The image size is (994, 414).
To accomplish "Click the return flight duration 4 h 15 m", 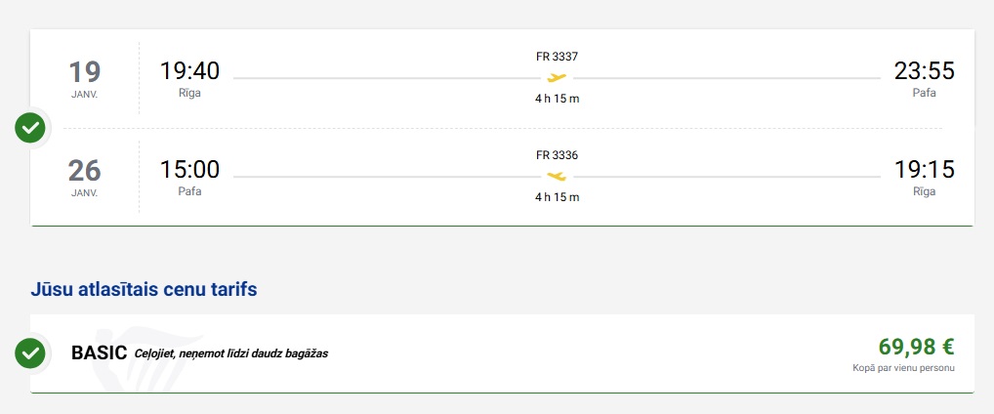I will coord(557,197).
